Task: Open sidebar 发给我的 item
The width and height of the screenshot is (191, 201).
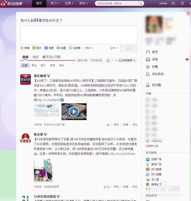Action: (155, 74)
